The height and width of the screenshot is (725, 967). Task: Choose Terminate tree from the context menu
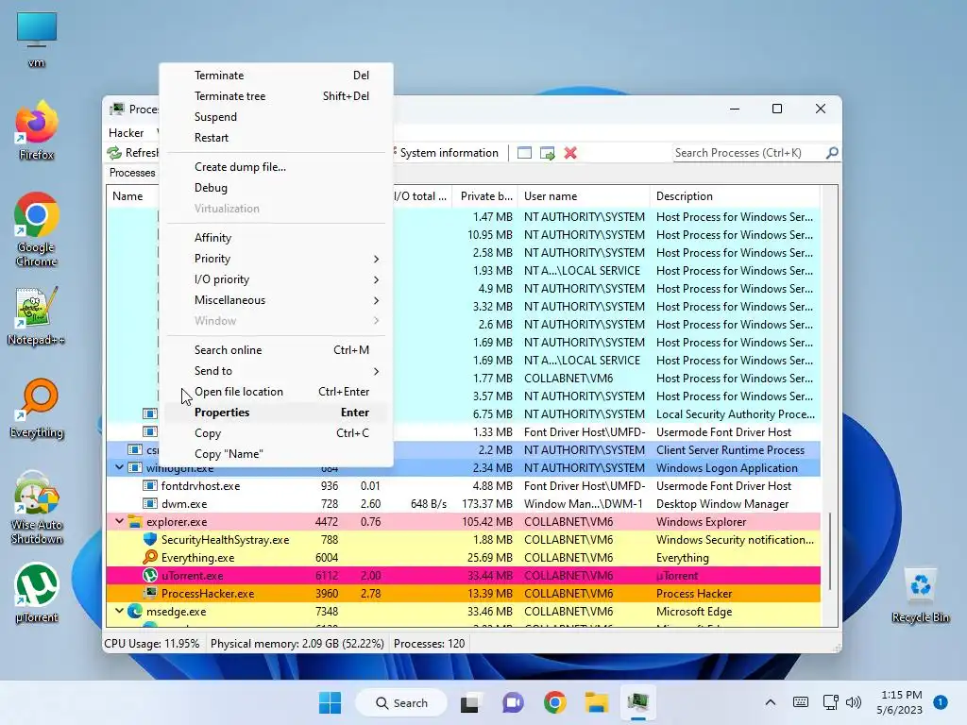pyautogui.click(x=276, y=96)
